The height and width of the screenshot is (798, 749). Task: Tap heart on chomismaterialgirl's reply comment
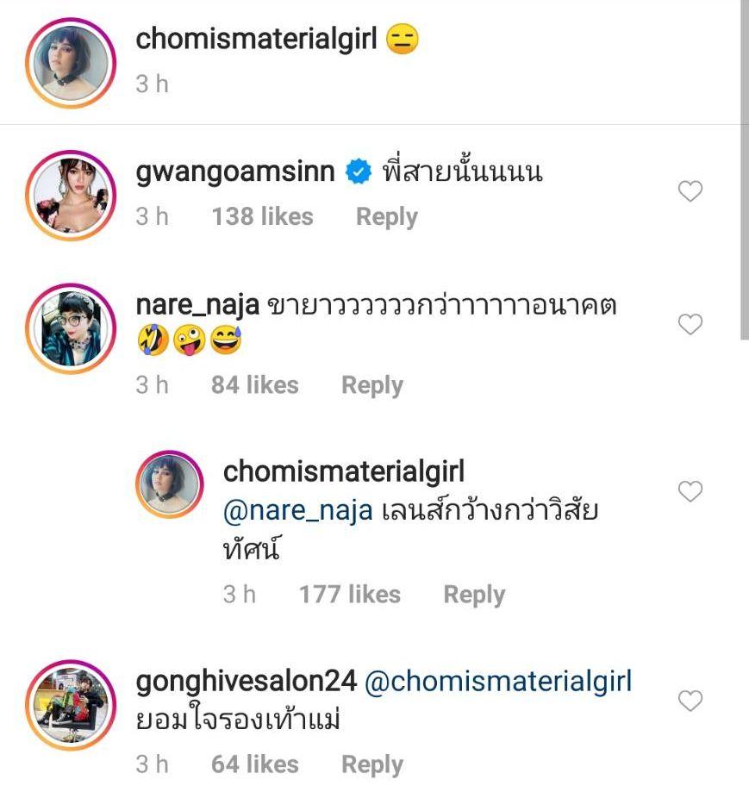(x=690, y=491)
